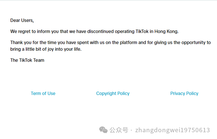Click the words "Hong Kong" in the notice
This screenshot has width=217, height=139.
pyautogui.click(x=166, y=31)
